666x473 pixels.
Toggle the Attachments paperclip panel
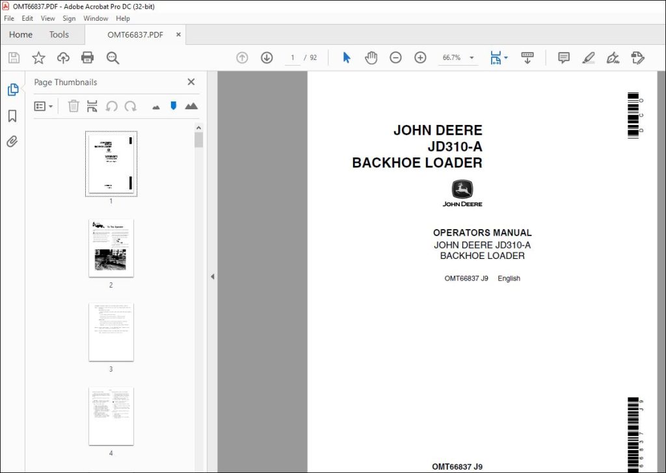[x=12, y=141]
